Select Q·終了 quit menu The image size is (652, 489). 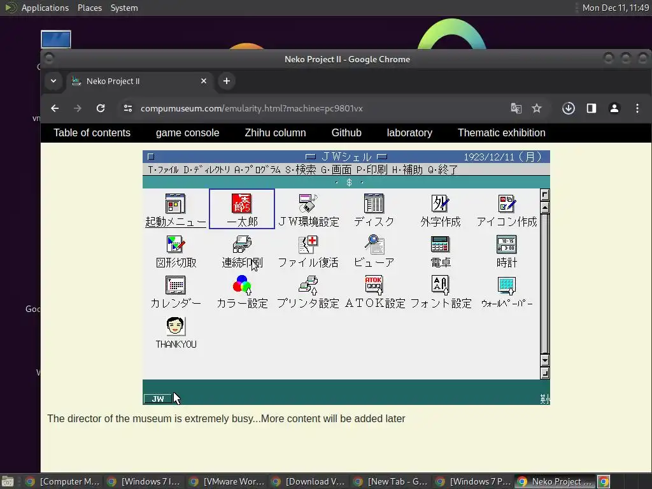point(443,169)
